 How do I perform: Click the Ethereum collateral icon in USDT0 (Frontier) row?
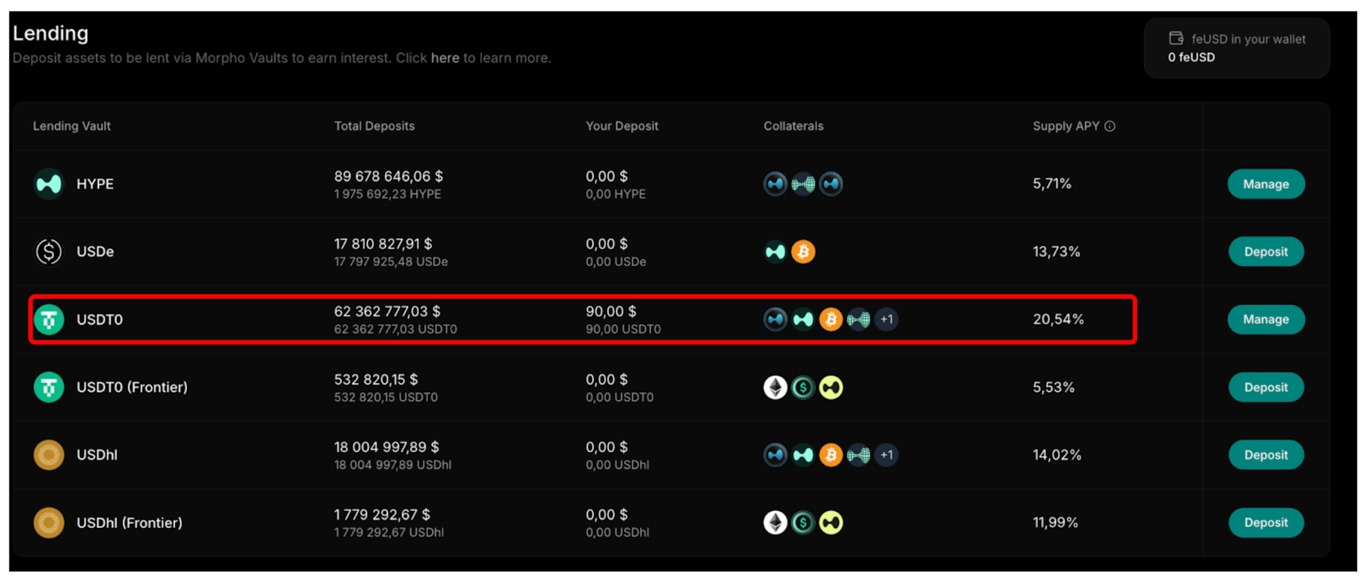[775, 387]
